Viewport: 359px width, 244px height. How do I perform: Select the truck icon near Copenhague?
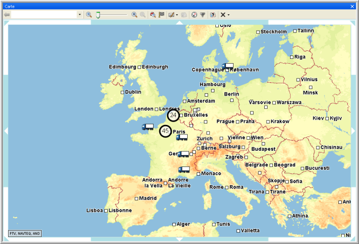[x=227, y=66]
